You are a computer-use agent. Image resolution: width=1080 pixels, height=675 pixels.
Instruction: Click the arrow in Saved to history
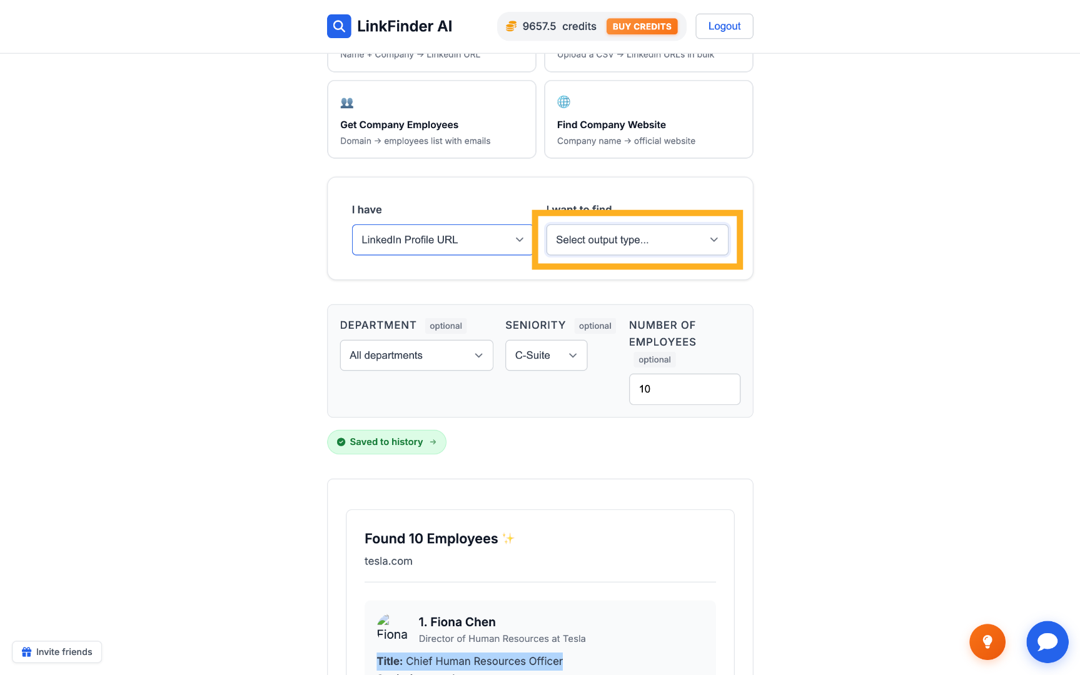(433, 442)
